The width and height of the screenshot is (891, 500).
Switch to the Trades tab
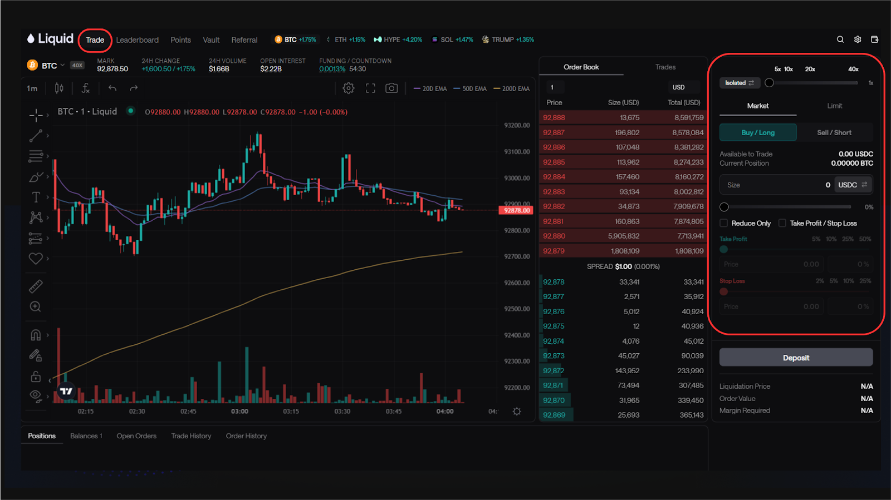coord(665,67)
